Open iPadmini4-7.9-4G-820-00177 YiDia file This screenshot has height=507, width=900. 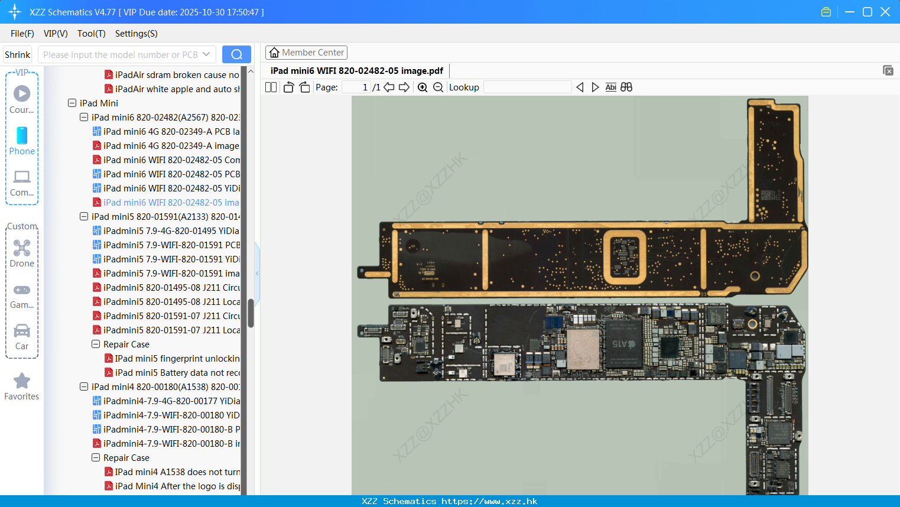(166, 401)
